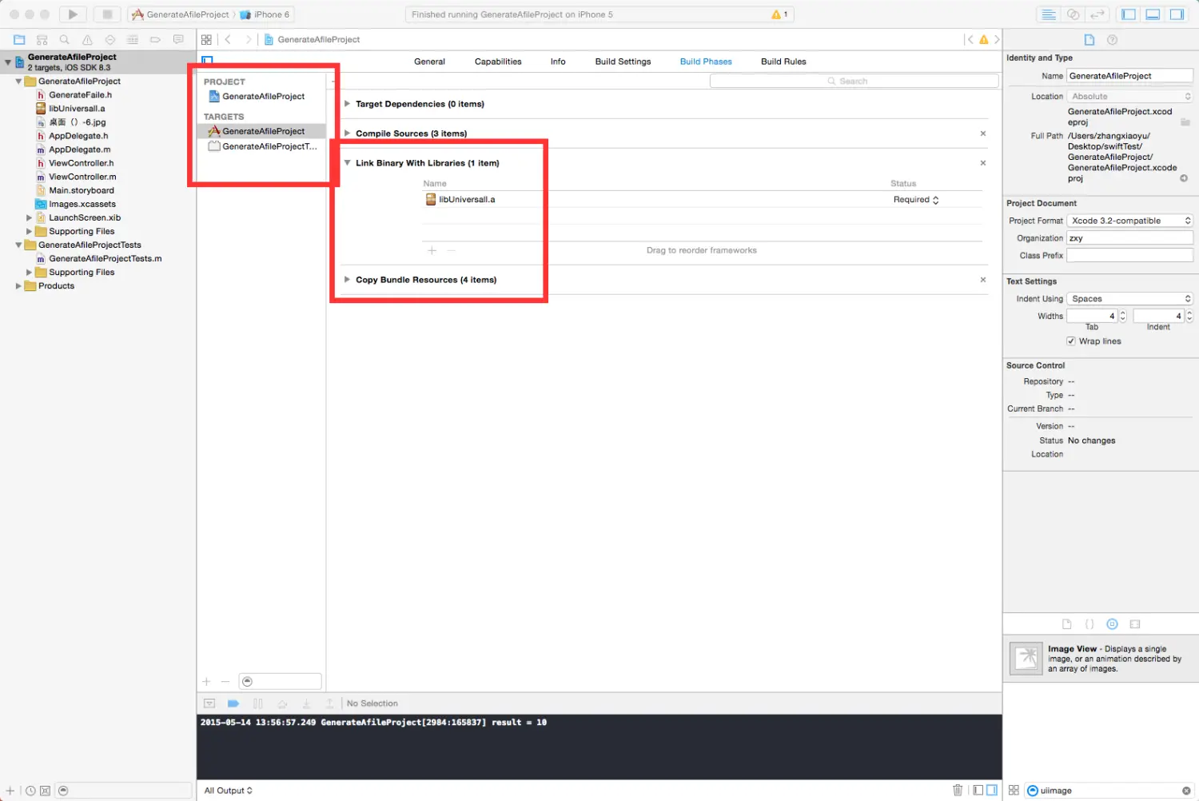Open the project navigator folder icon
The width and height of the screenshot is (1199, 801).
19,39
